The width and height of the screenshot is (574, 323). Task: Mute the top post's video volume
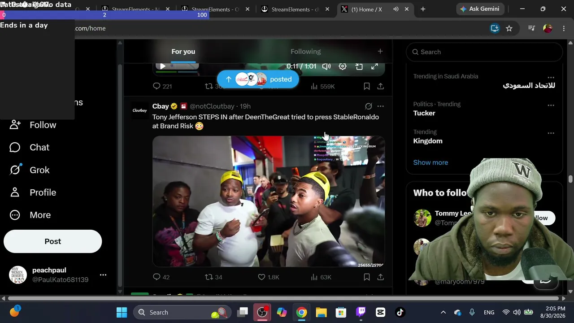click(326, 66)
